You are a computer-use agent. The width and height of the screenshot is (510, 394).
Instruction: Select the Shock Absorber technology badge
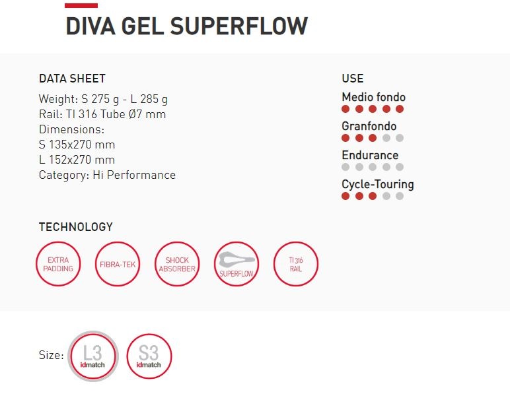point(177,264)
